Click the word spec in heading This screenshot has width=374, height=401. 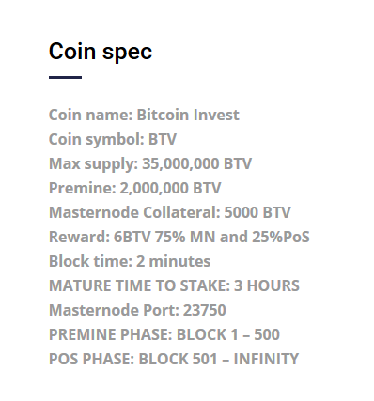click(x=127, y=53)
